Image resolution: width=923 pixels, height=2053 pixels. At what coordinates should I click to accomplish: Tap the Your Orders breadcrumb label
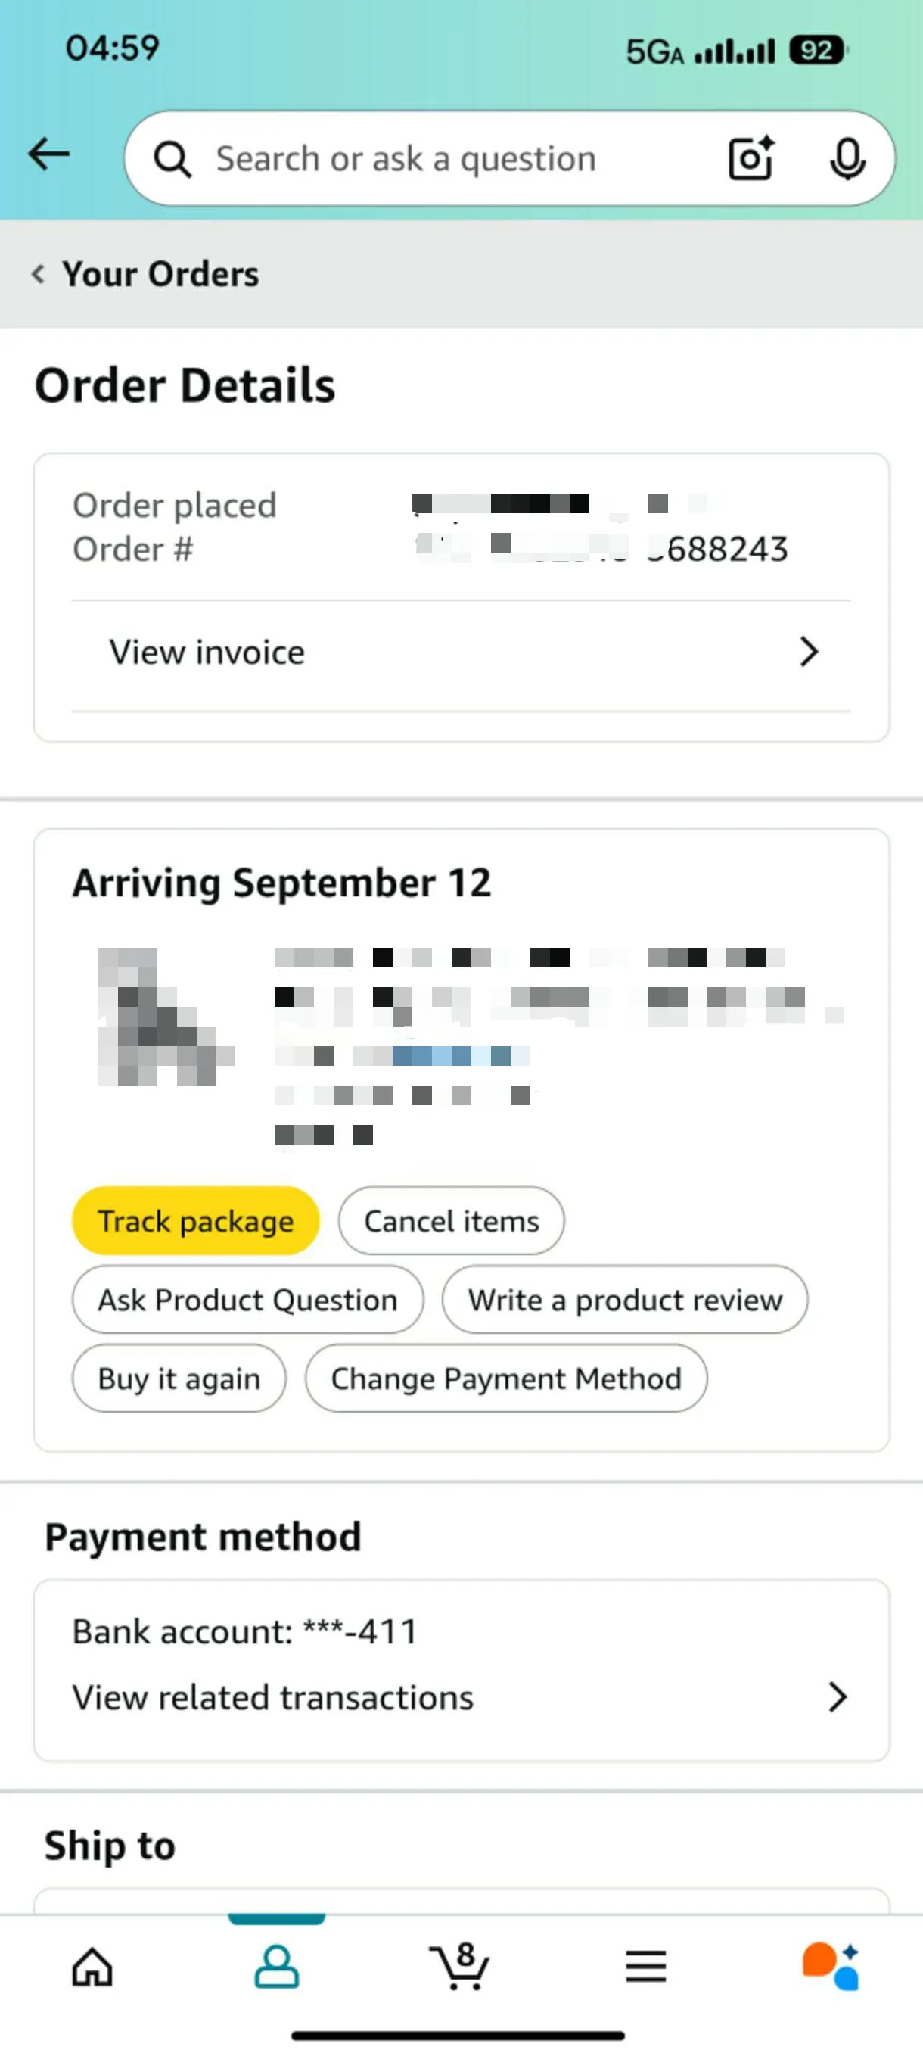coord(161,274)
